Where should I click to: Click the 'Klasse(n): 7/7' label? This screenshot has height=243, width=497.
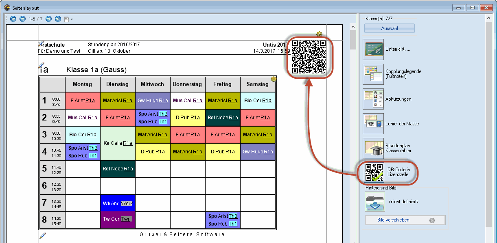click(x=379, y=19)
